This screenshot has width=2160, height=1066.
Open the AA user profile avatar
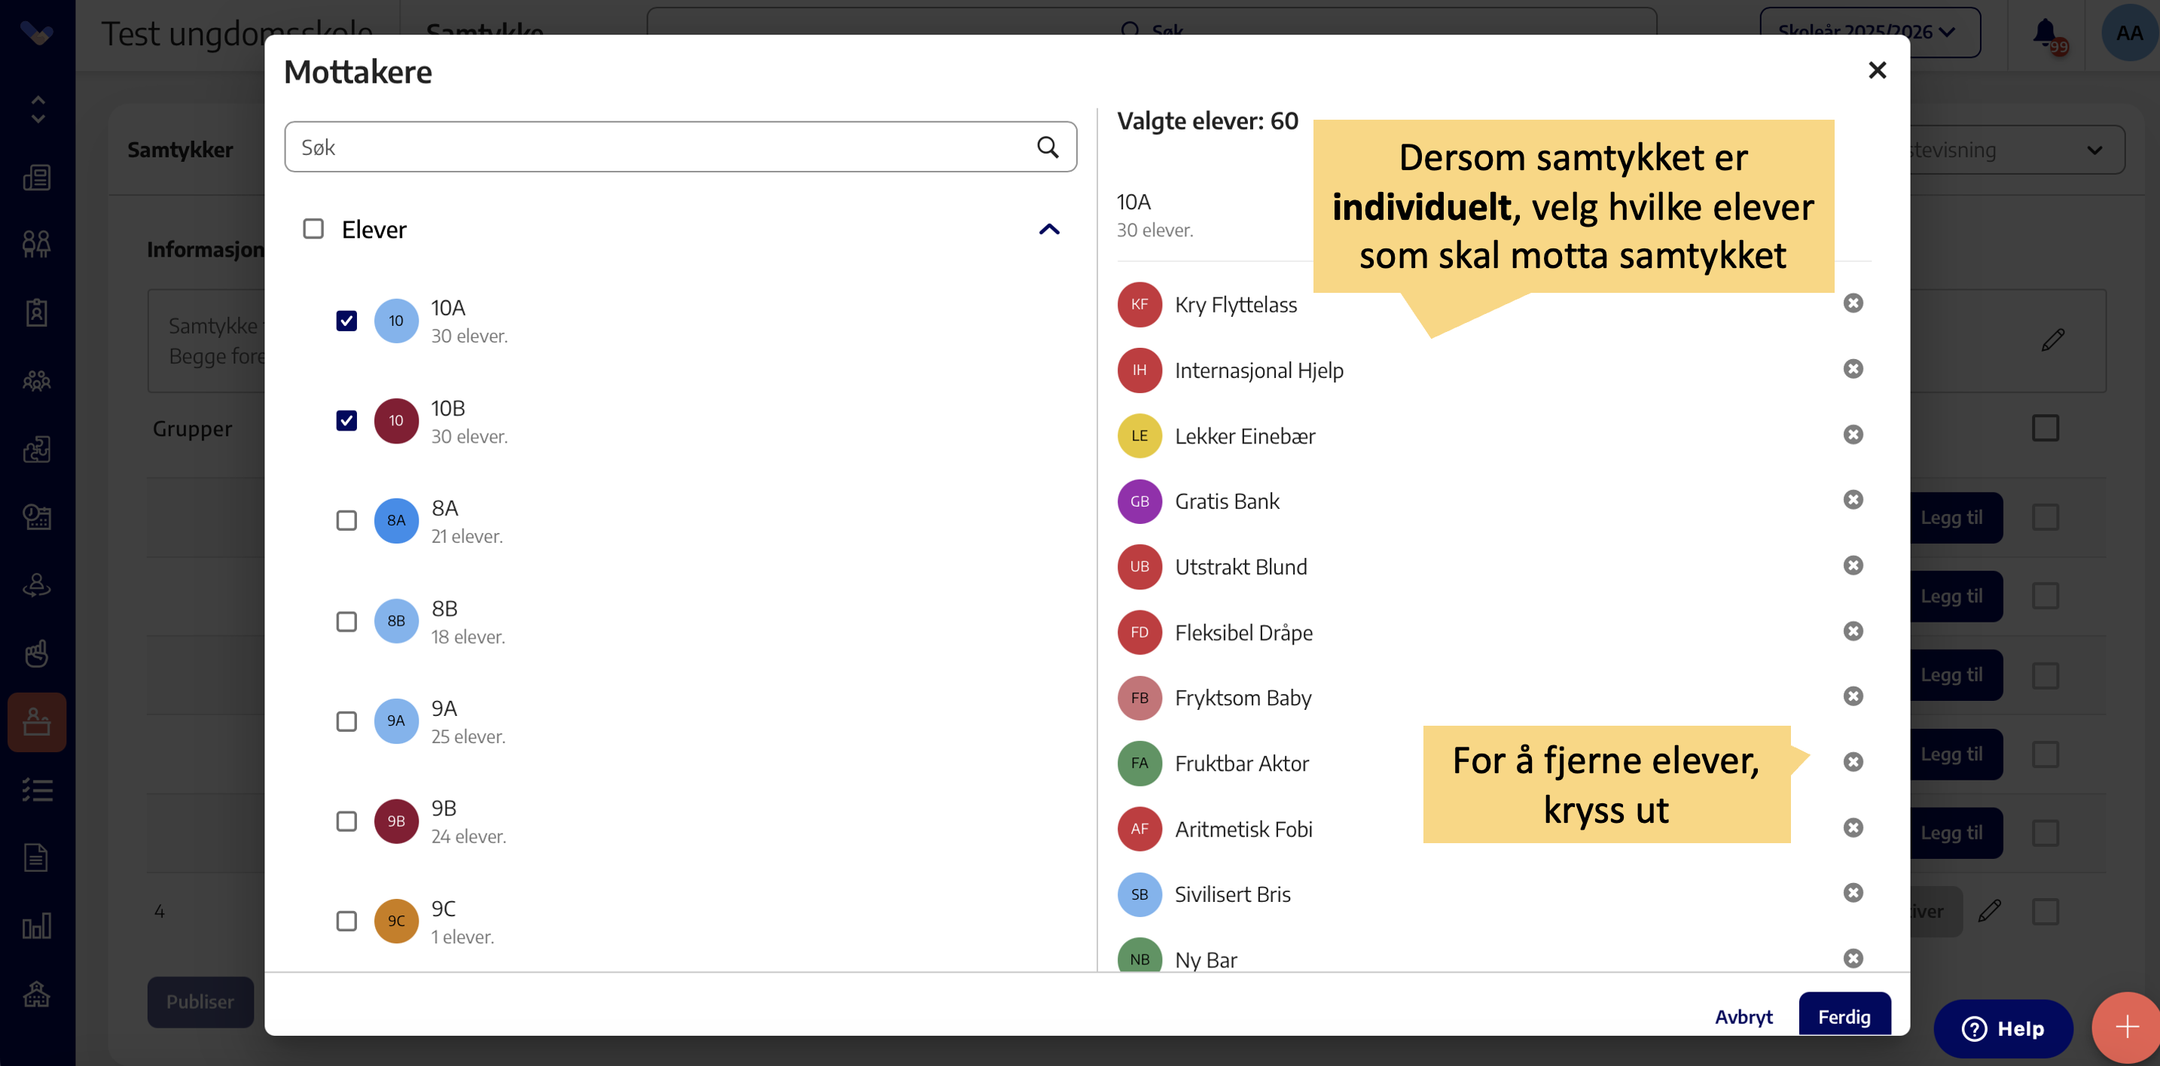click(2129, 34)
